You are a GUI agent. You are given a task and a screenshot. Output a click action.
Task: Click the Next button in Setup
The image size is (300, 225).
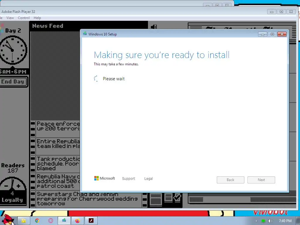pos(261,180)
